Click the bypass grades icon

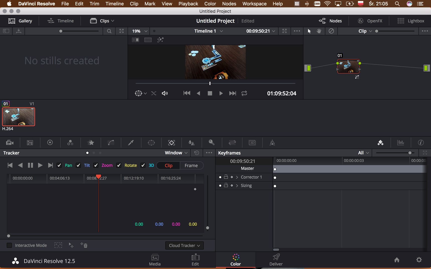coord(331,31)
